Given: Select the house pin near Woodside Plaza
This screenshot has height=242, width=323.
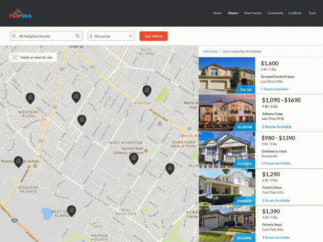Looking at the screenshot, I should click(x=30, y=98).
